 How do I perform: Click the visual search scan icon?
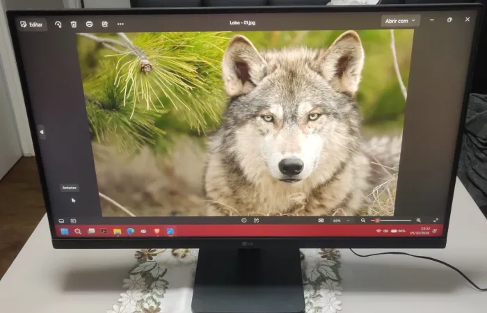[256, 220]
